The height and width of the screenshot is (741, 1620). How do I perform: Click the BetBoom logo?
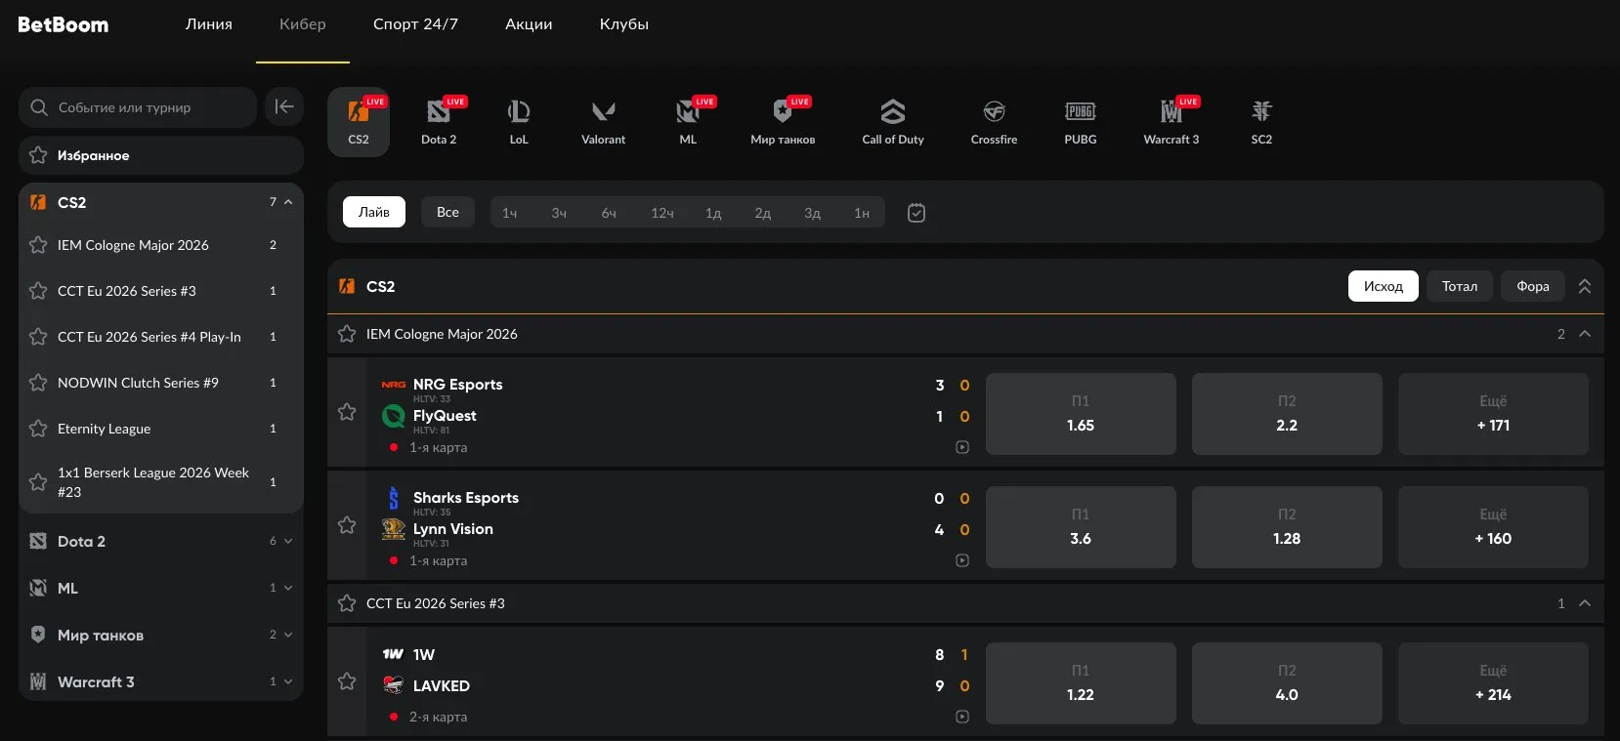[x=64, y=24]
